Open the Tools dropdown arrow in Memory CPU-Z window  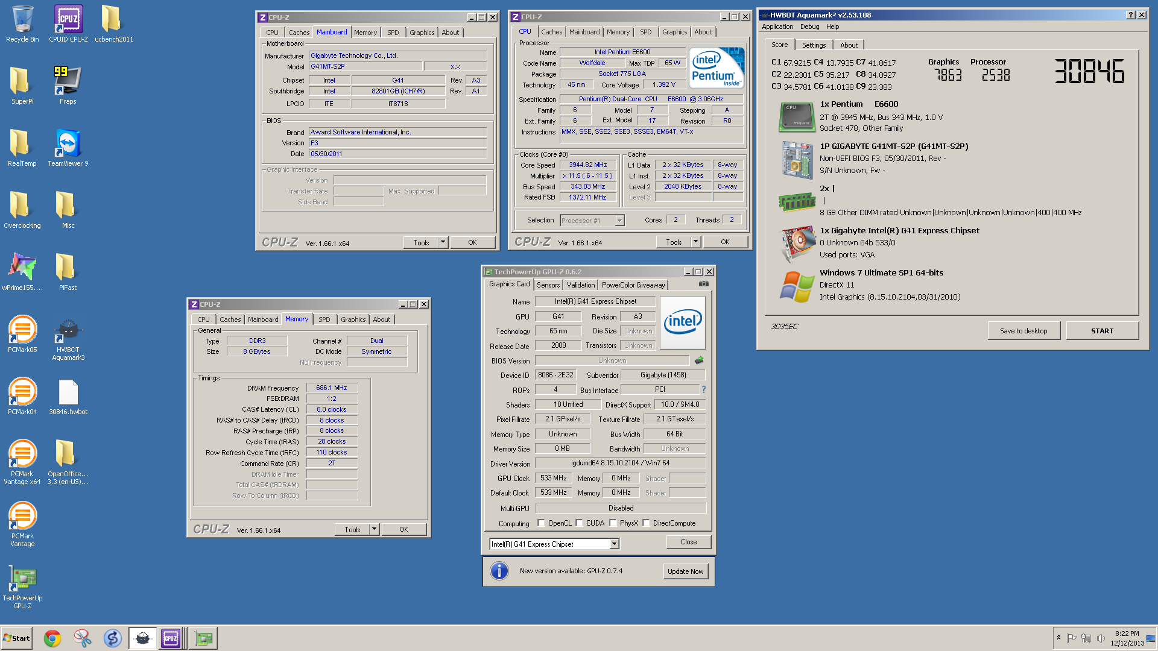(x=374, y=529)
